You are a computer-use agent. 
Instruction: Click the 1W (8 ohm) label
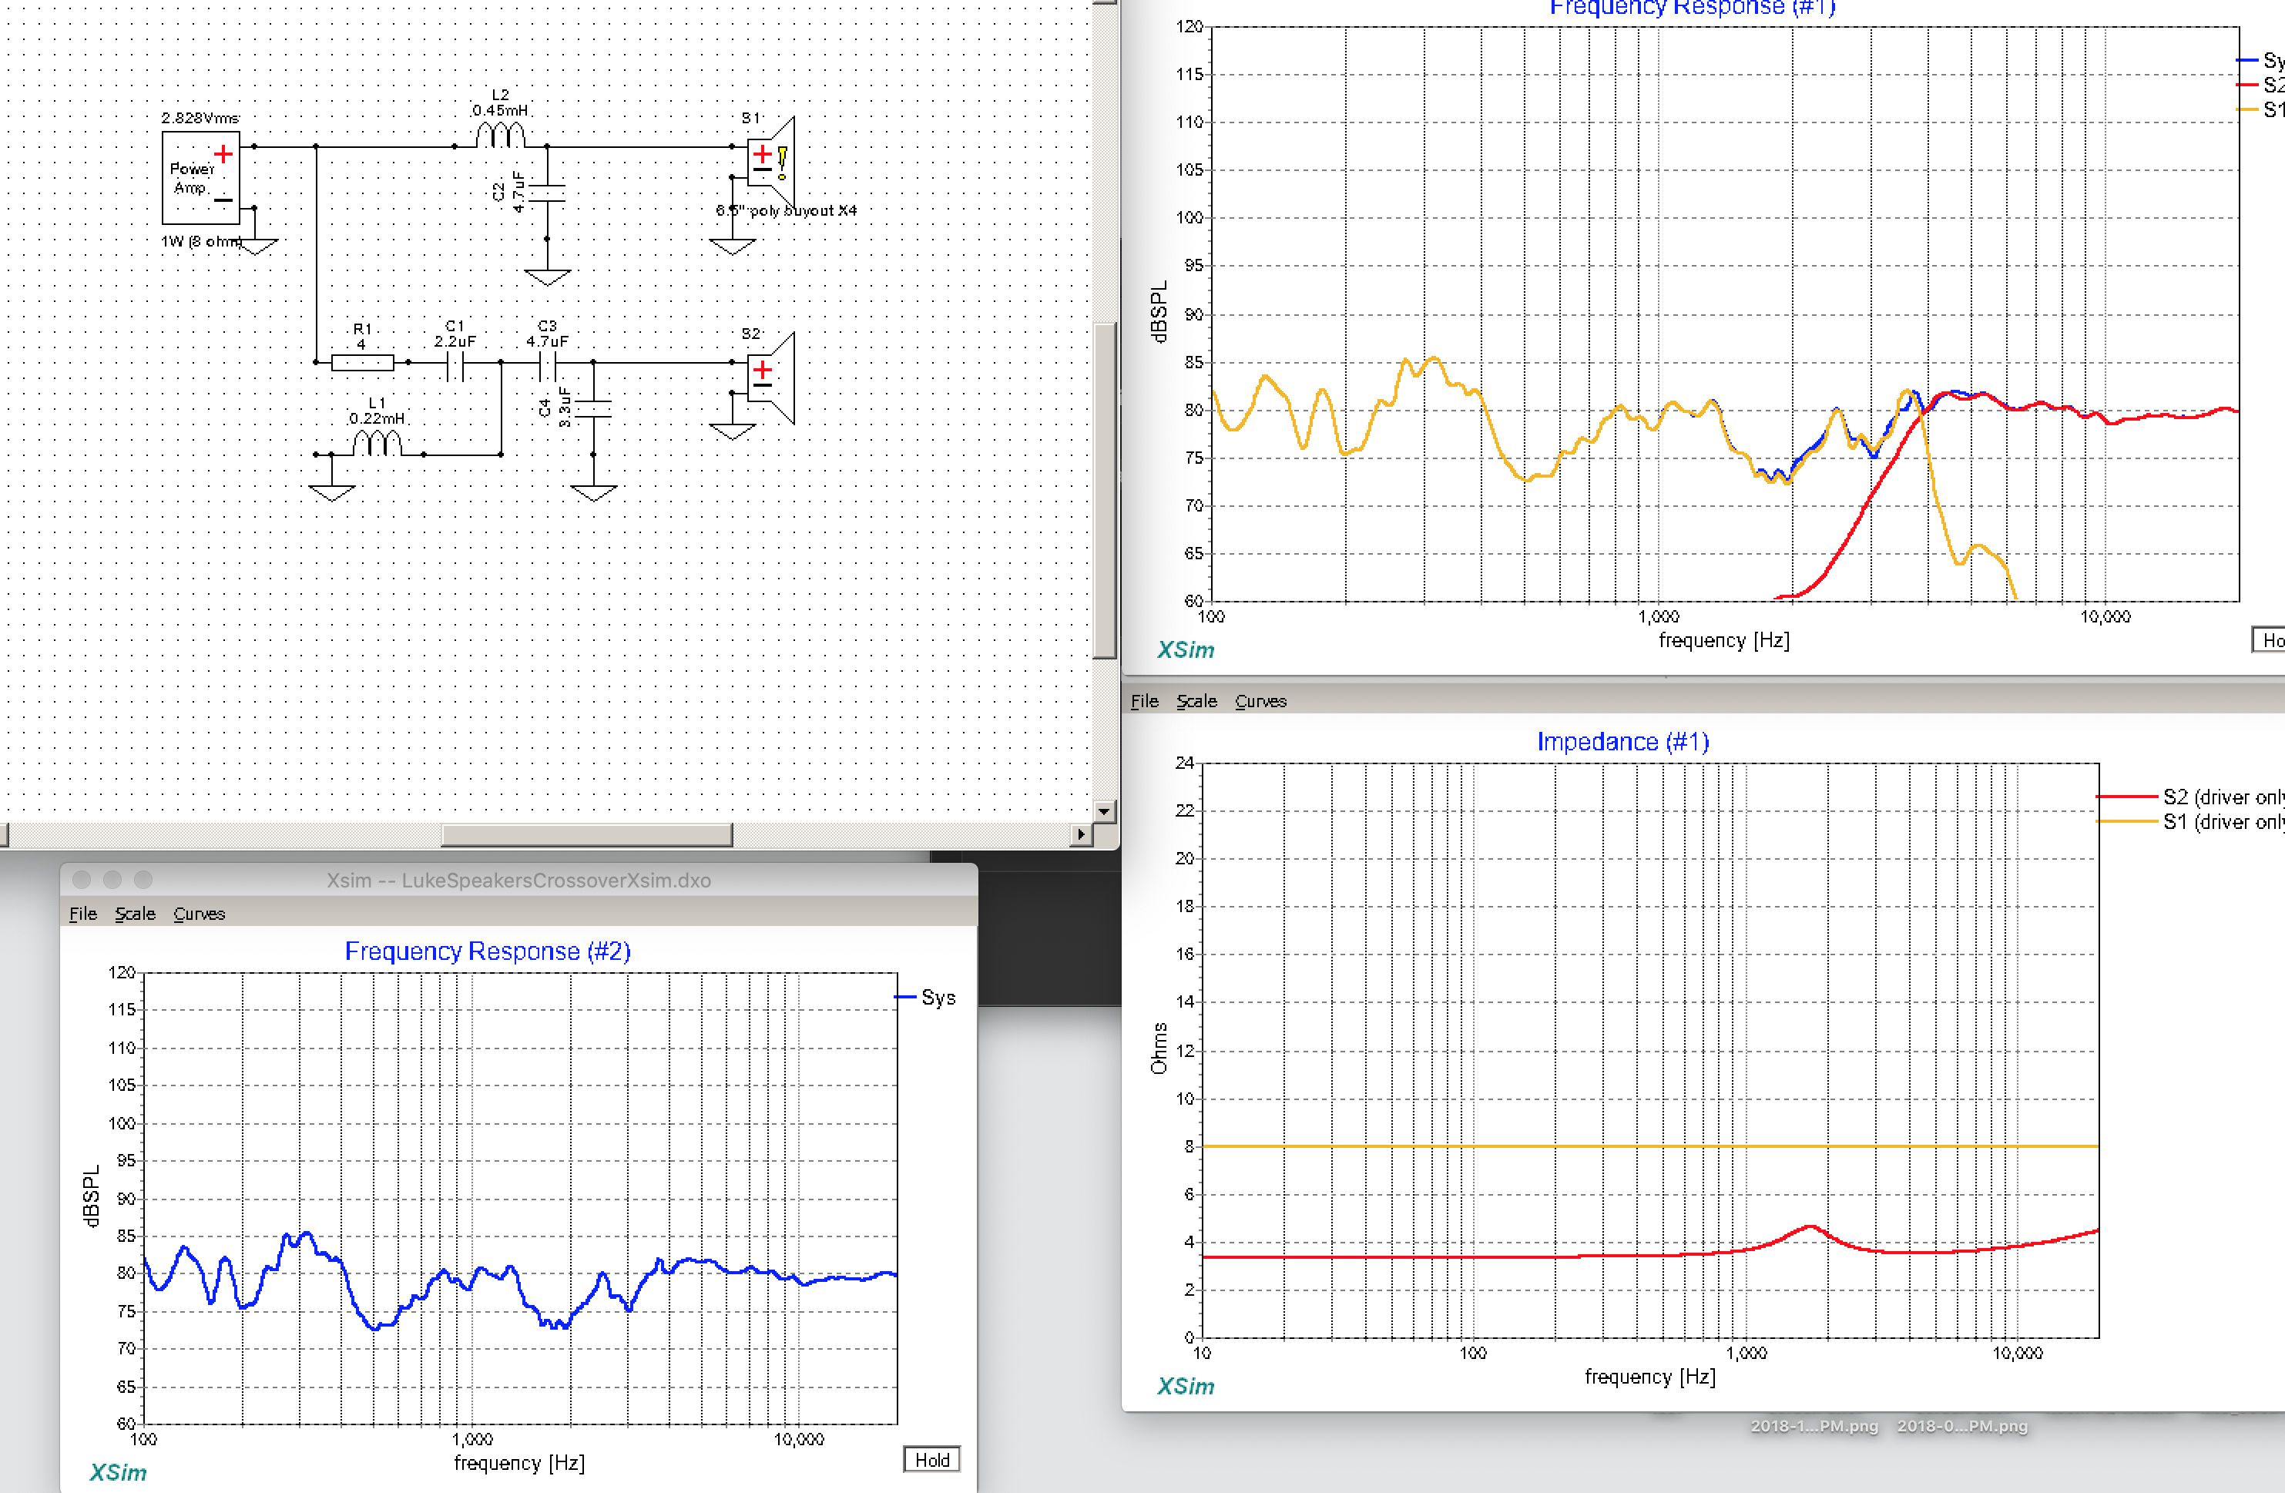pyautogui.click(x=202, y=241)
